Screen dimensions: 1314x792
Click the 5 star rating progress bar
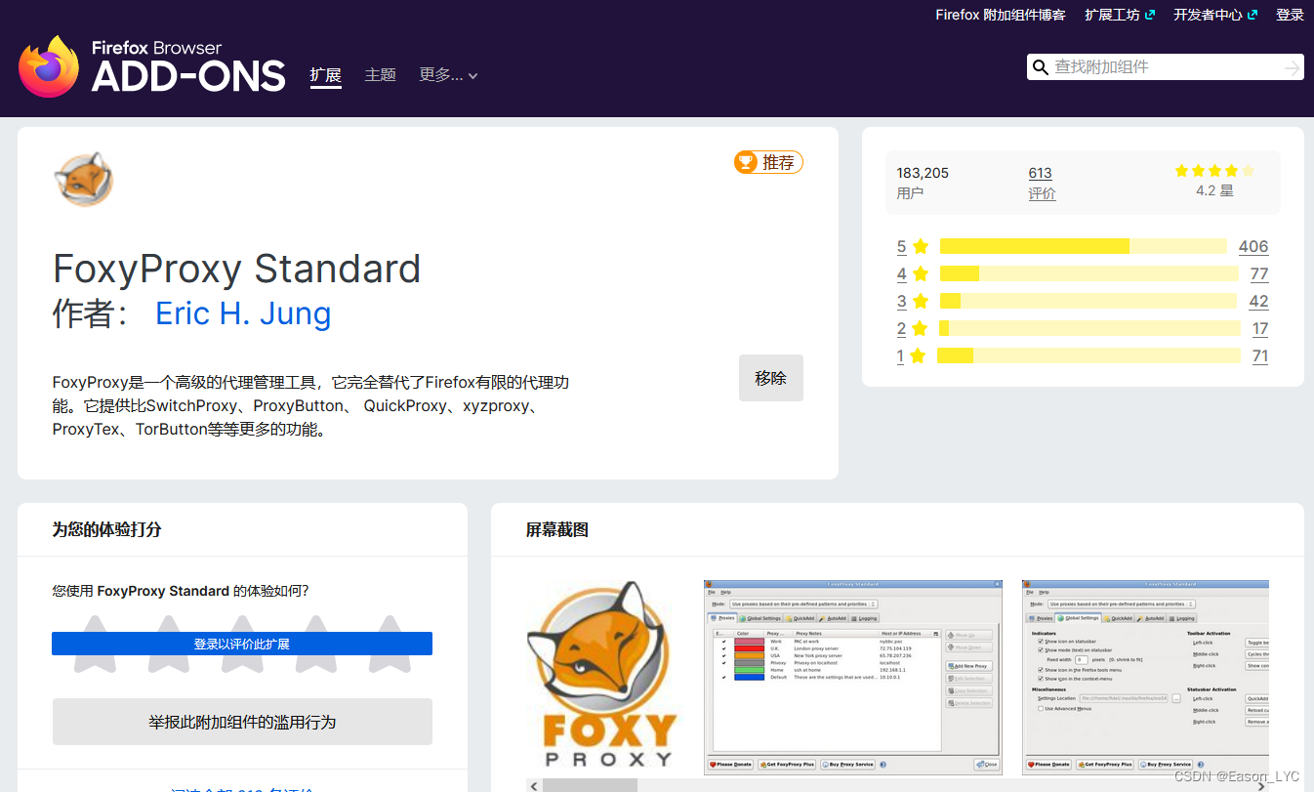click(x=1084, y=246)
